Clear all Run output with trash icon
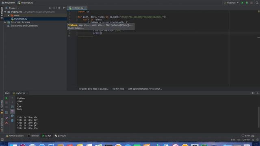The height and width of the screenshot is (146, 260). [12, 120]
